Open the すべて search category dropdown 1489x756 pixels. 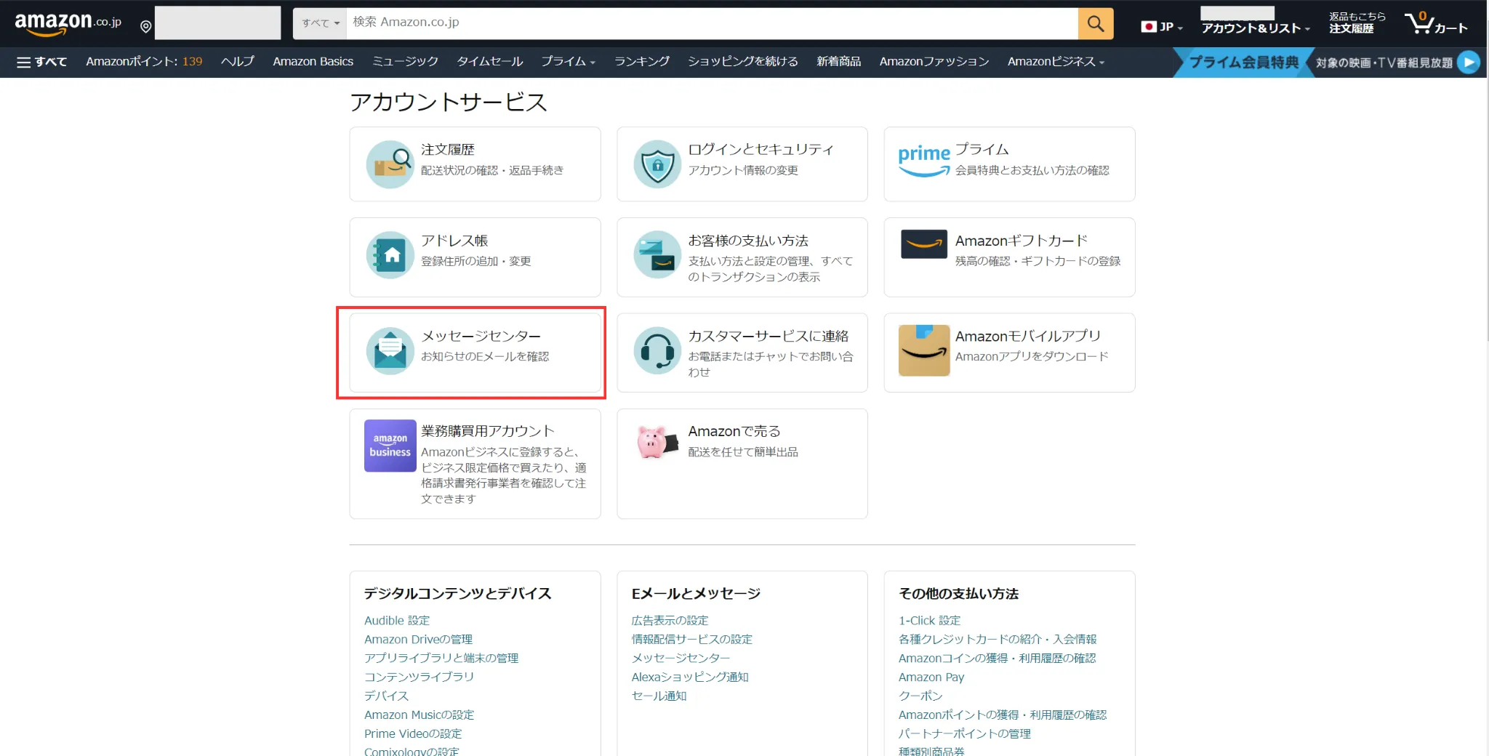[x=320, y=23]
